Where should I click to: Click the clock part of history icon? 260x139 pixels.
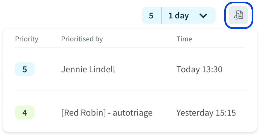[236, 17]
